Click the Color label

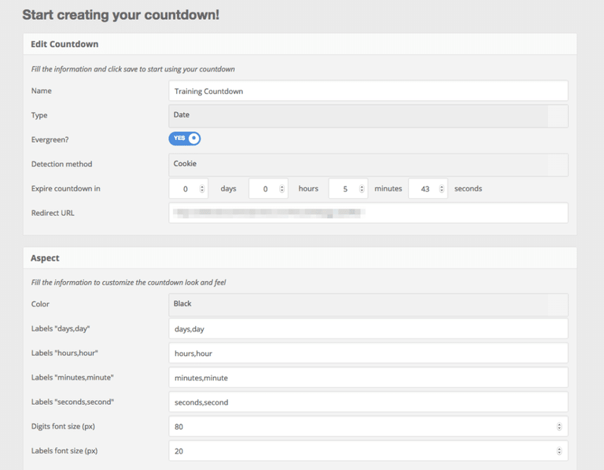pyautogui.click(x=40, y=304)
